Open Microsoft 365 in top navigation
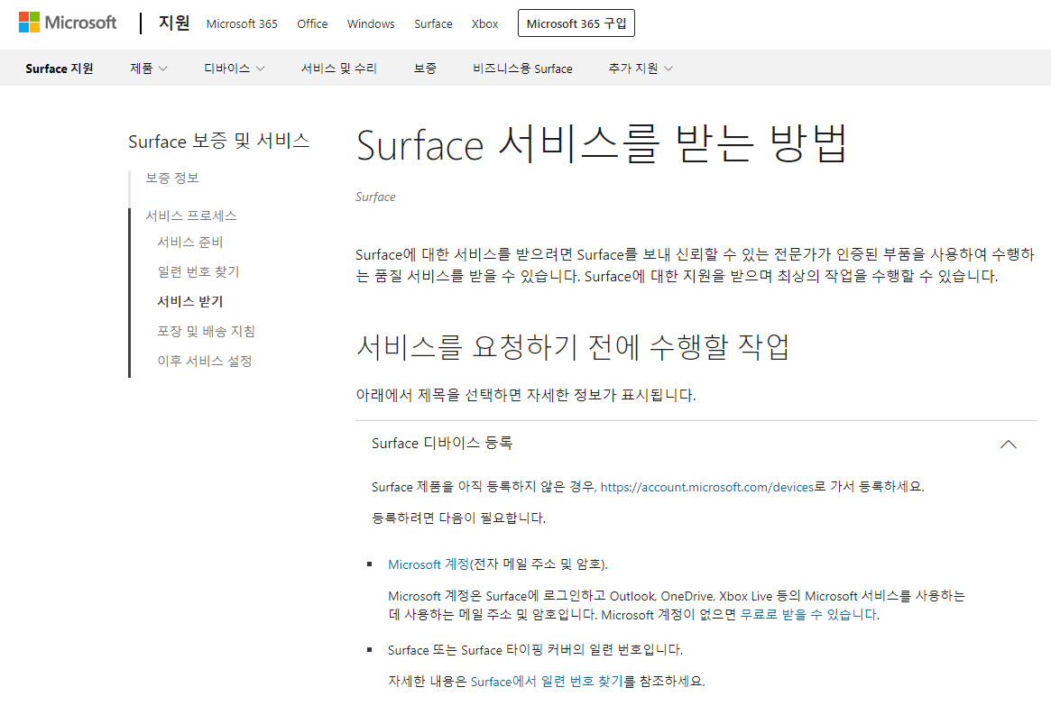 (x=242, y=23)
